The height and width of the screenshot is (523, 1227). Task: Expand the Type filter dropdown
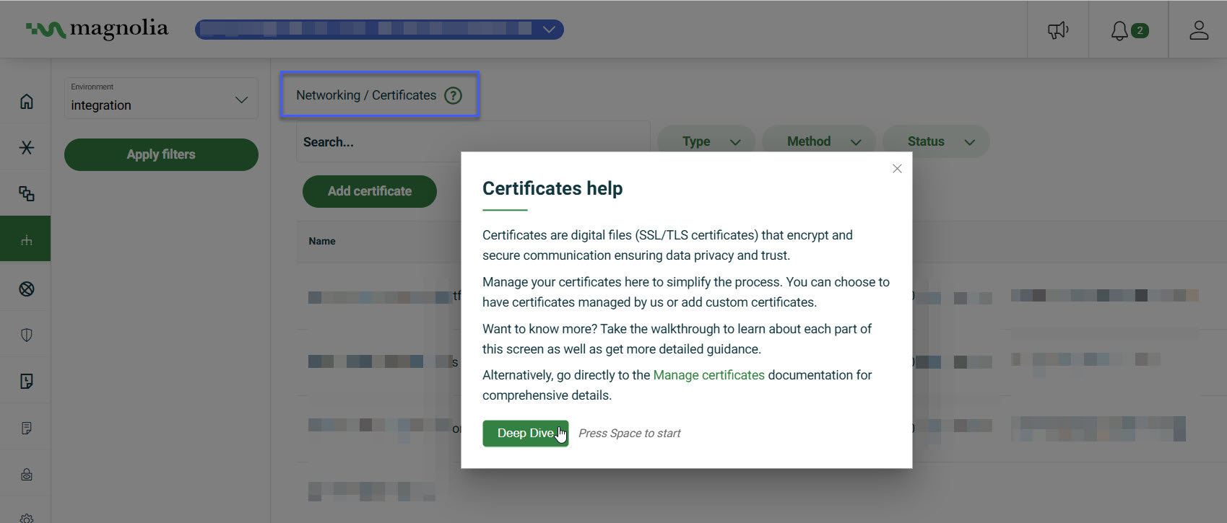[x=706, y=141]
